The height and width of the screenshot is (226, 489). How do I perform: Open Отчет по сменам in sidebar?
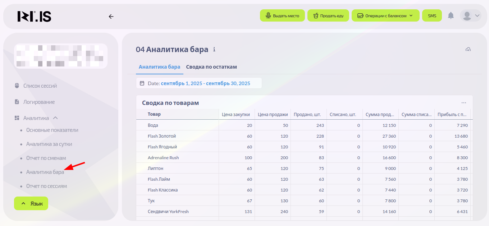click(x=46, y=158)
